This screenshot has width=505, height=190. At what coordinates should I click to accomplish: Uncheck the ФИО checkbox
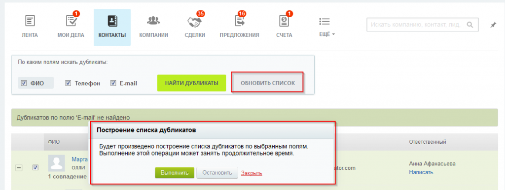point(24,83)
